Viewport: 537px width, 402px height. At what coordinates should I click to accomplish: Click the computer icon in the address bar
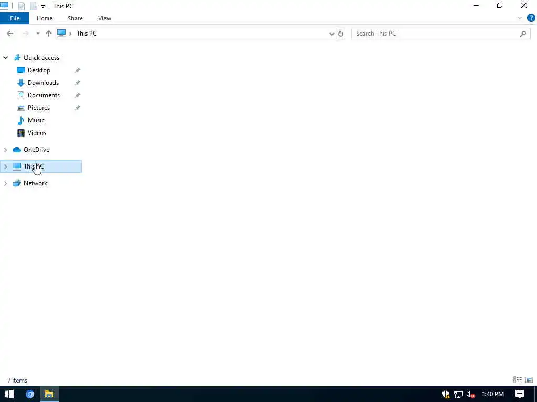click(61, 33)
